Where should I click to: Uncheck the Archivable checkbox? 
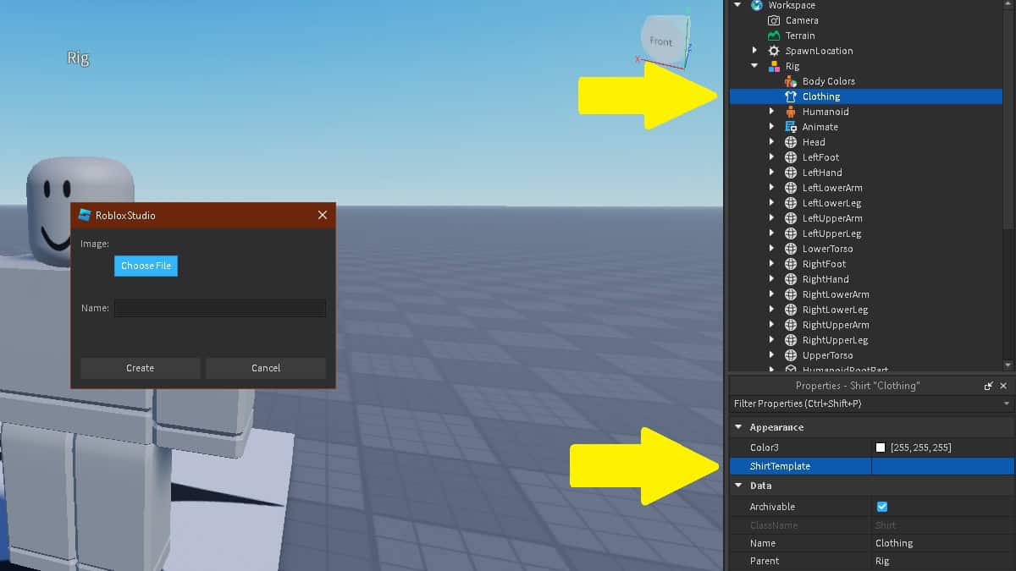pyautogui.click(x=881, y=506)
